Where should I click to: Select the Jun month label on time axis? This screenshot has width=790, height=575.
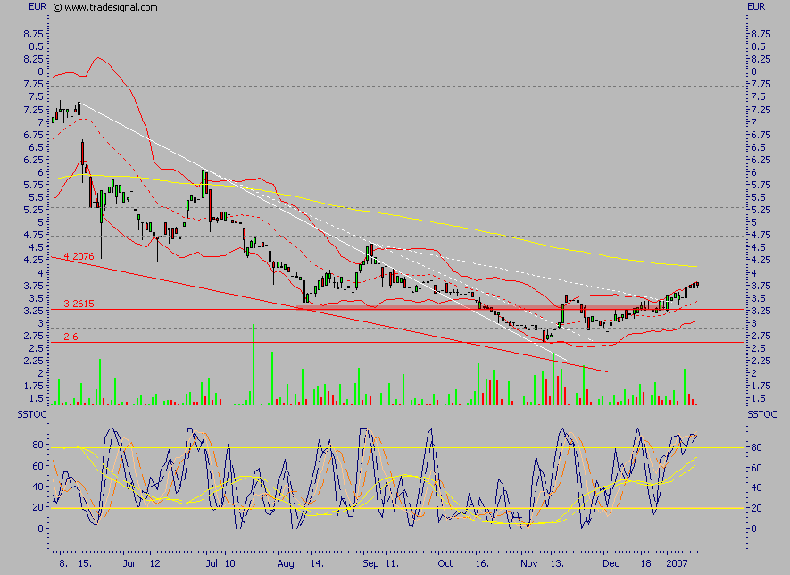pyautogui.click(x=130, y=563)
